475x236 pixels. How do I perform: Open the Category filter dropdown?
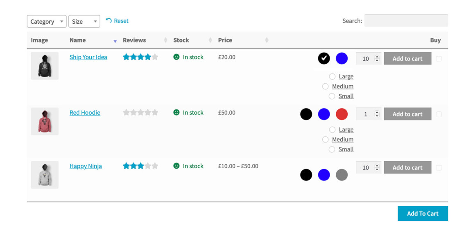tap(47, 22)
